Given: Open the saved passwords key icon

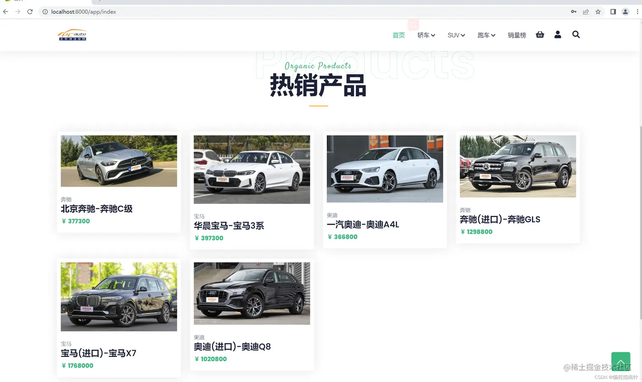Looking at the screenshot, I should pos(574,12).
